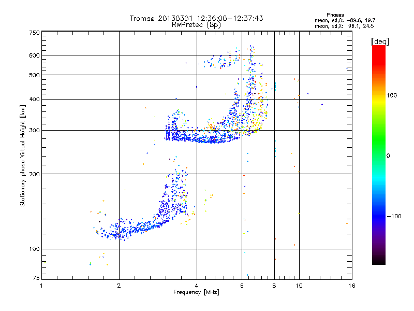Click the y-axis '600' tick label
This screenshot has height=311, width=414.
[34, 55]
